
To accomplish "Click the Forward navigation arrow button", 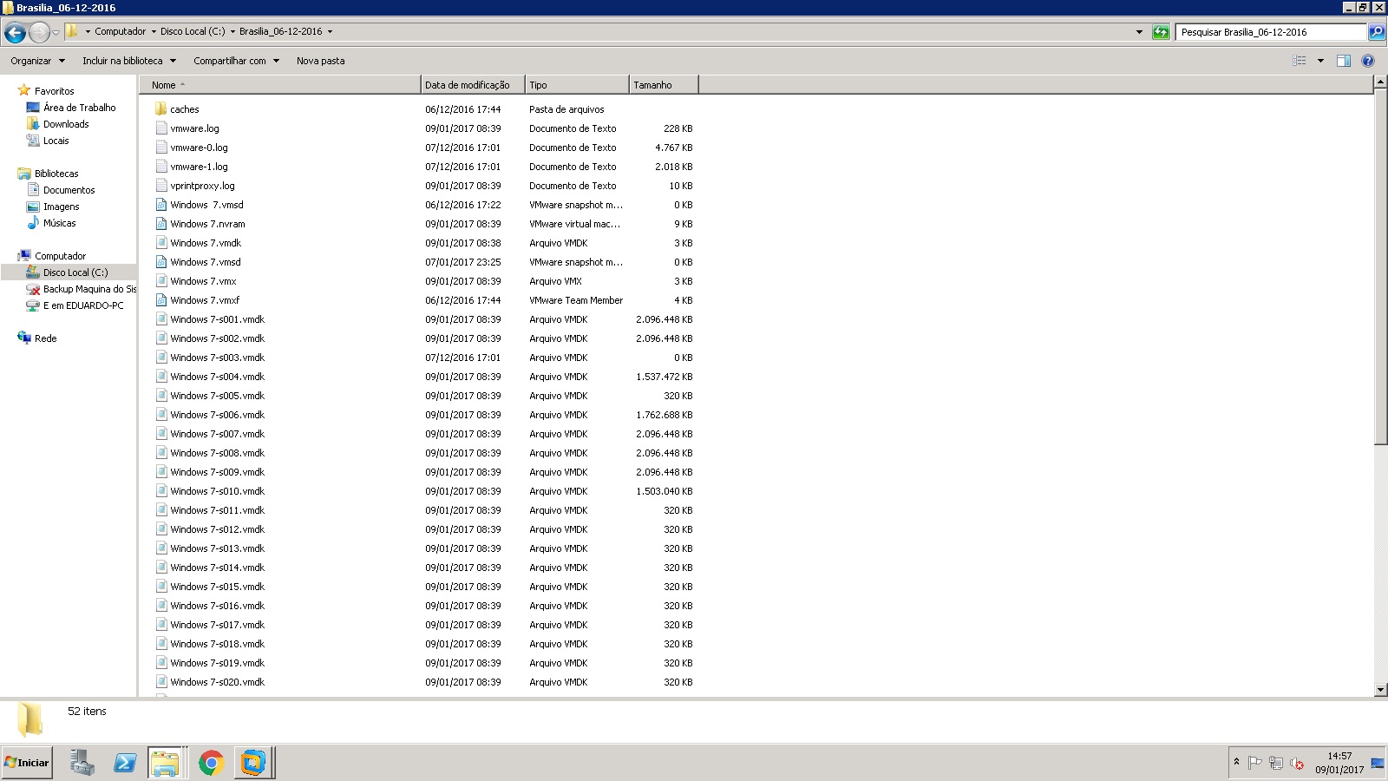I will point(39,33).
